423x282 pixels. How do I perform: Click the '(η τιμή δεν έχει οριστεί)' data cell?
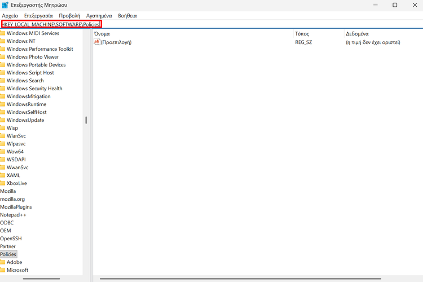click(x=373, y=42)
